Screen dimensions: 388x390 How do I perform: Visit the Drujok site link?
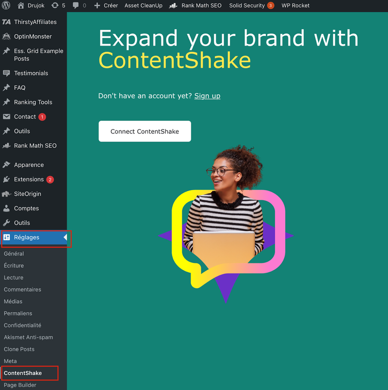pyautogui.click(x=36, y=5)
